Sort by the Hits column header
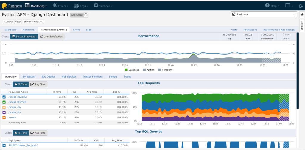 74,92
